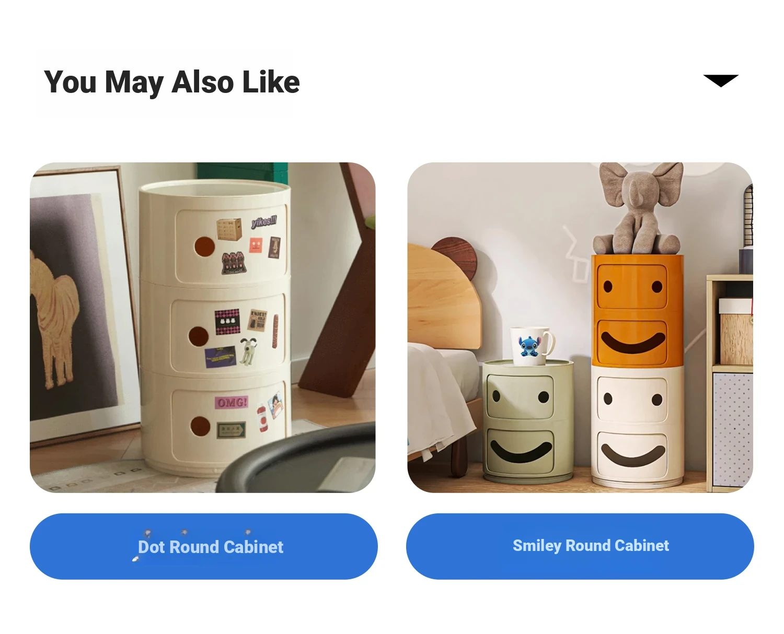Open the smiley cabinets product image
The width and height of the screenshot is (784, 634).
[580, 327]
